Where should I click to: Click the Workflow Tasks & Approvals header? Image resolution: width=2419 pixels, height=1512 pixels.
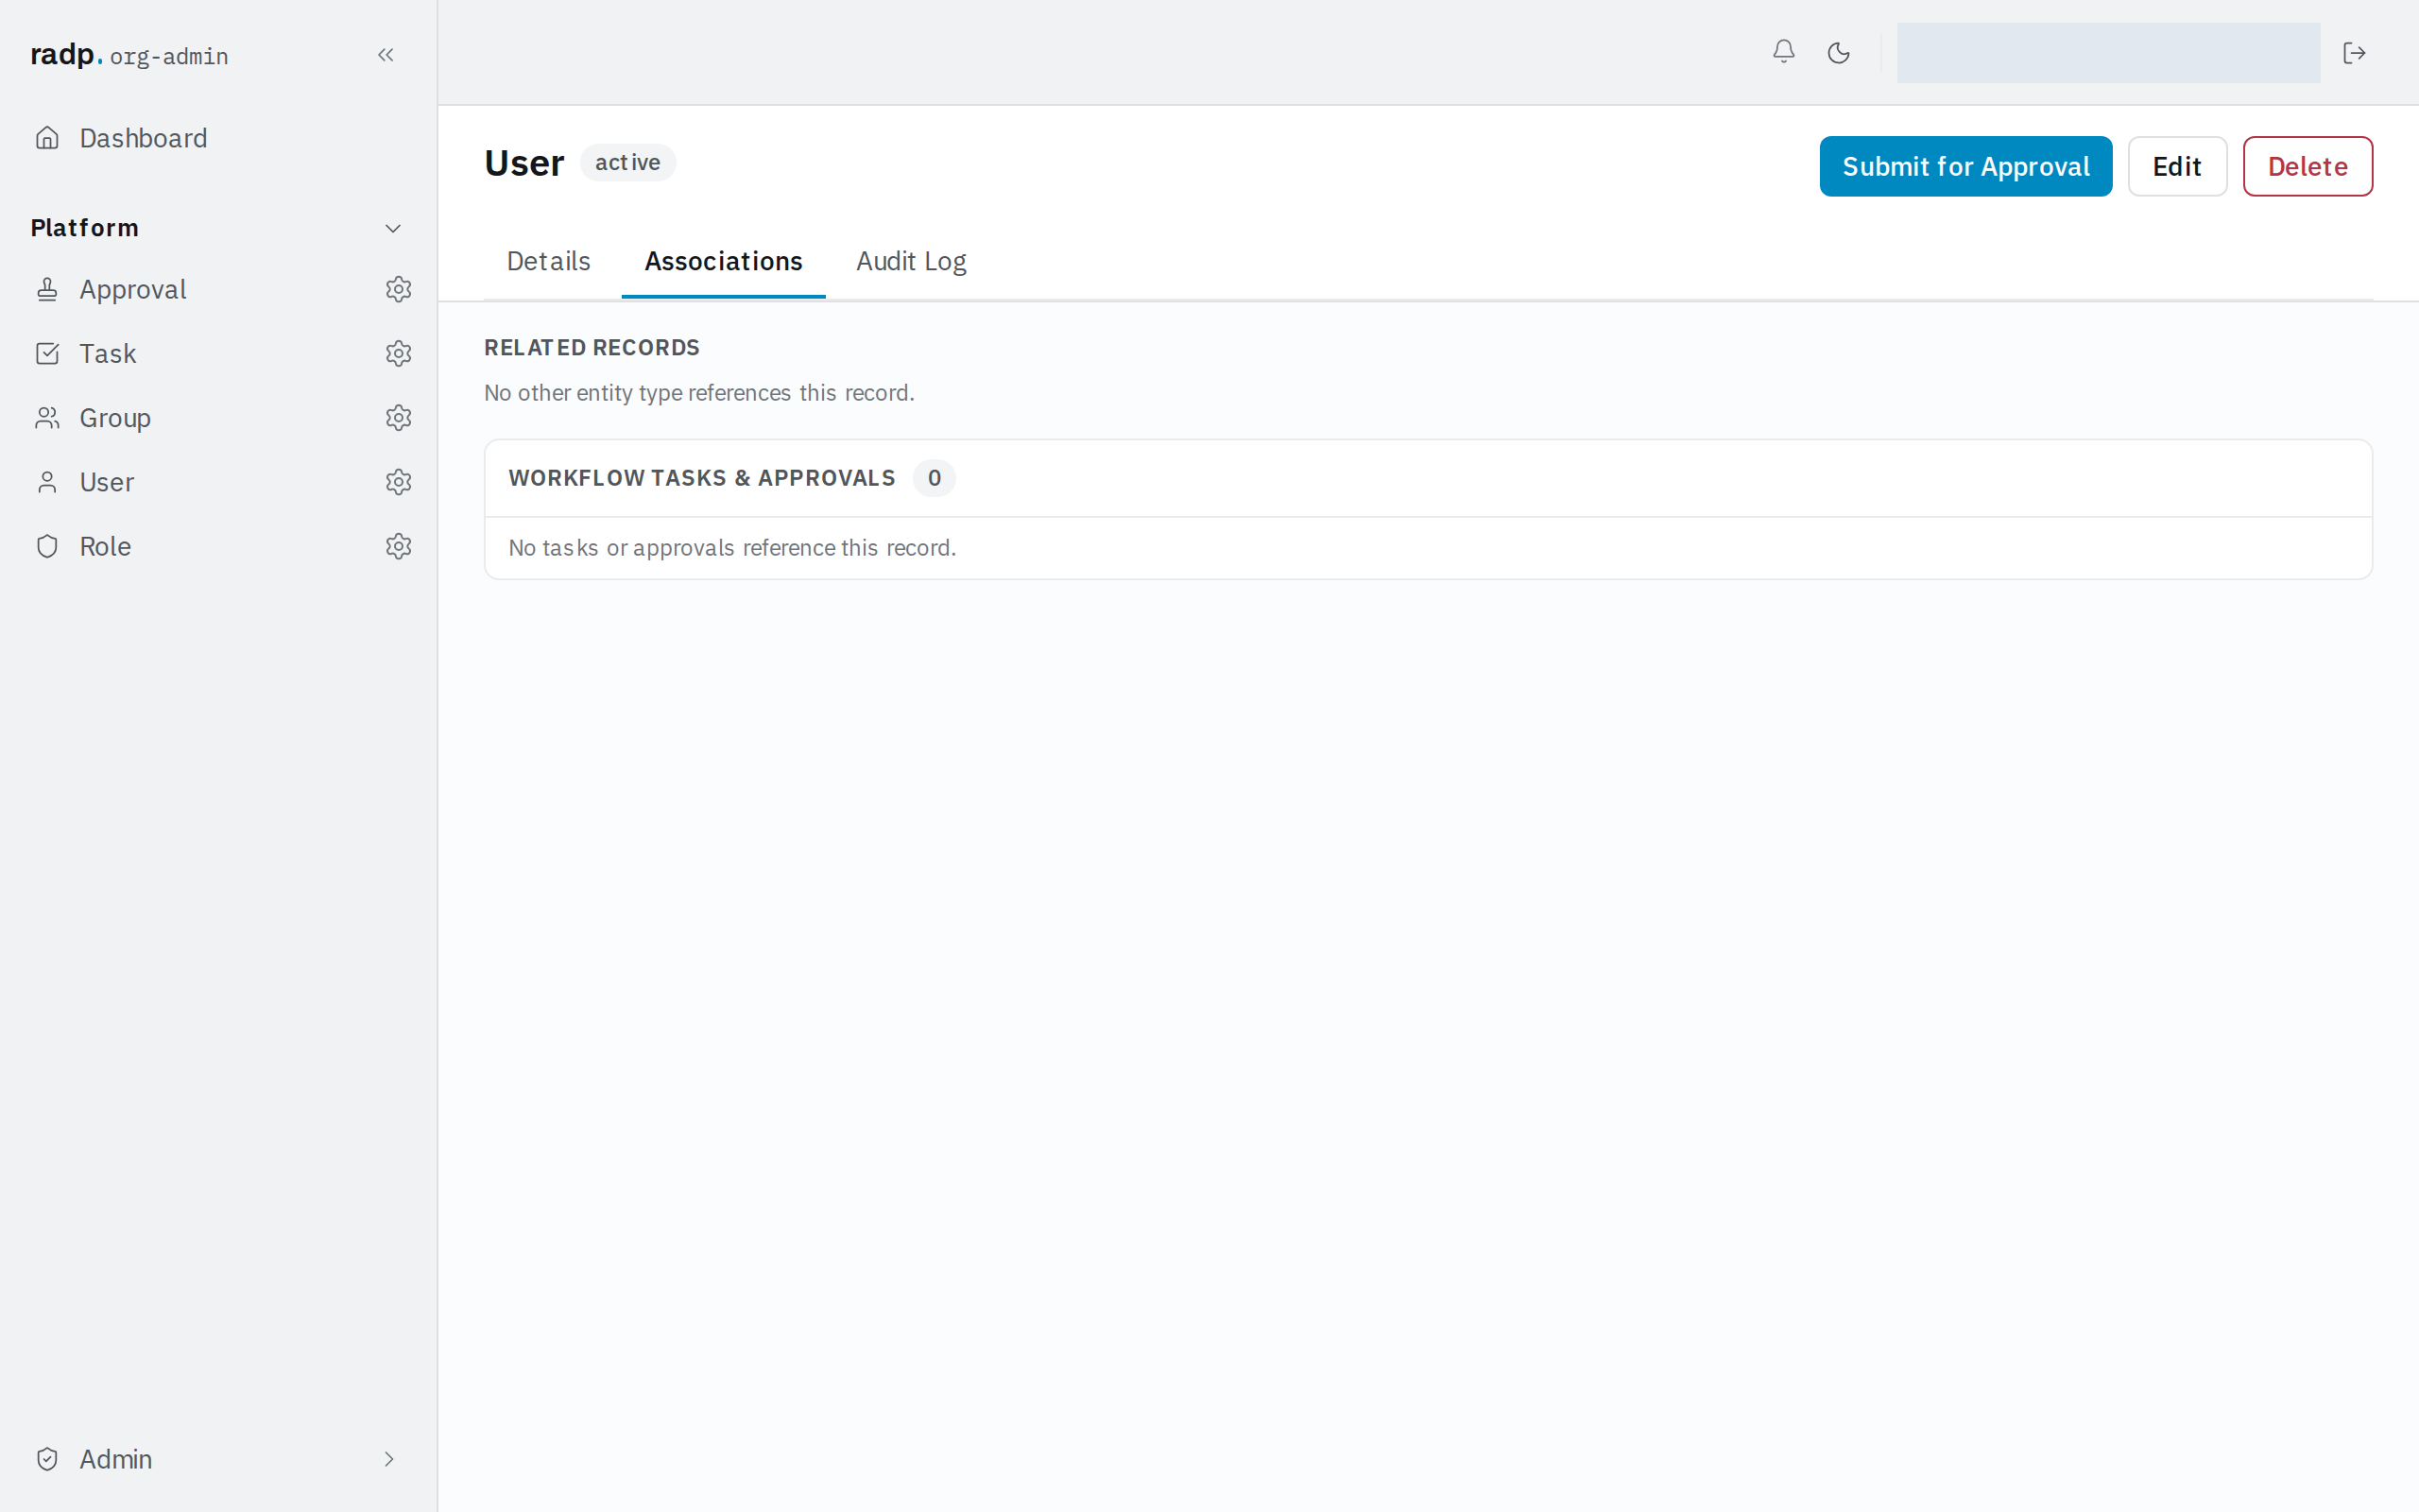[702, 478]
